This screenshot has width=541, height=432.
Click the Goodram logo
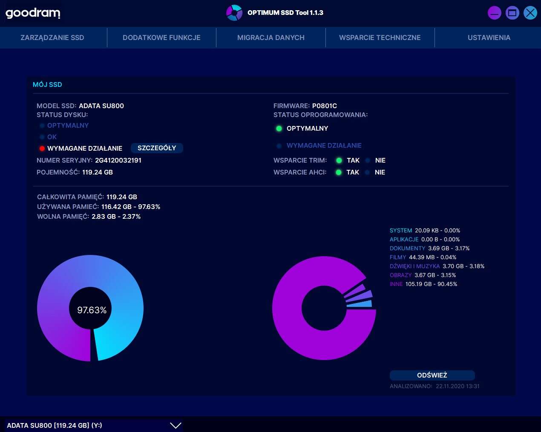tap(33, 13)
